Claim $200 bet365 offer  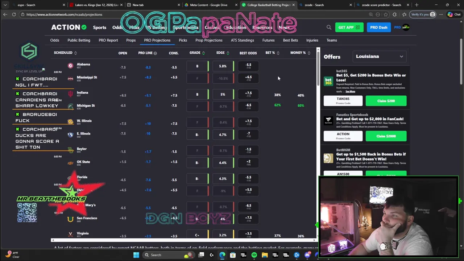(386, 101)
